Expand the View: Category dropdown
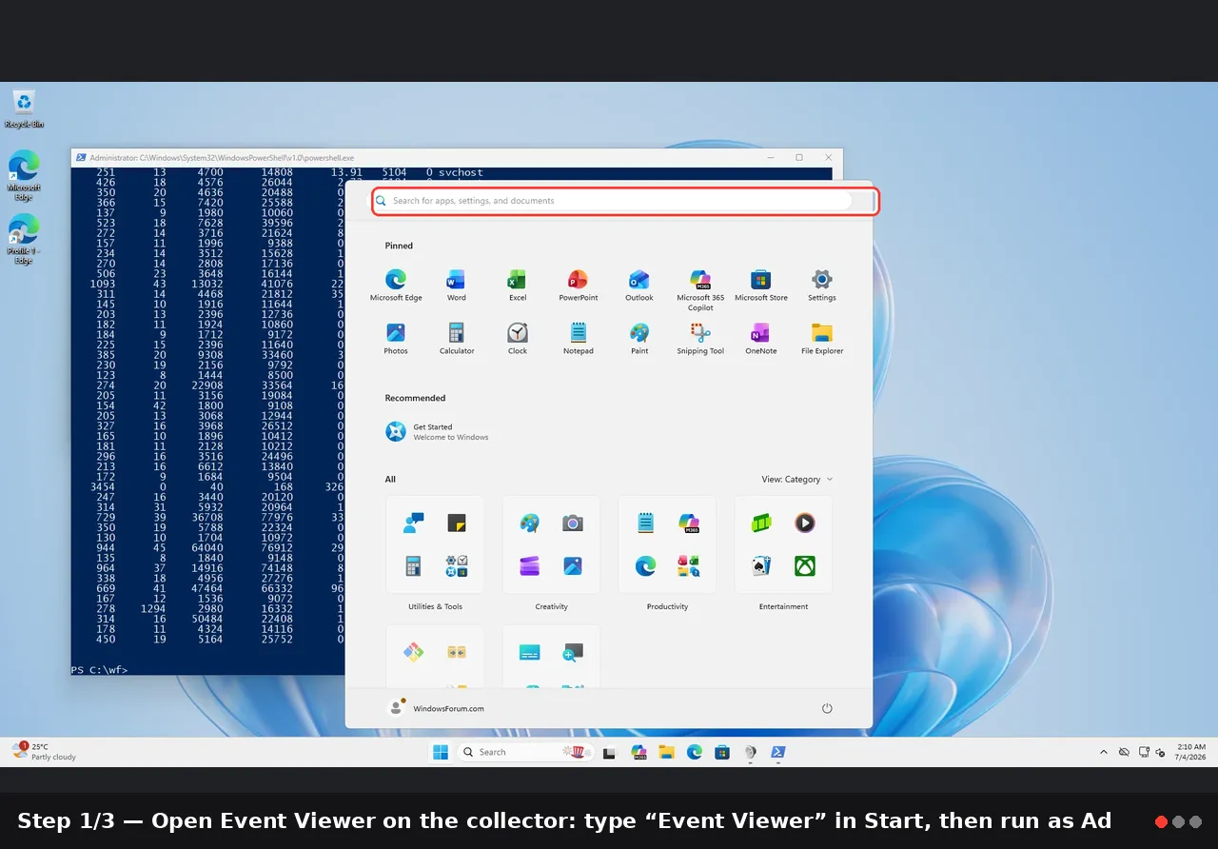This screenshot has width=1218, height=849. (x=797, y=480)
